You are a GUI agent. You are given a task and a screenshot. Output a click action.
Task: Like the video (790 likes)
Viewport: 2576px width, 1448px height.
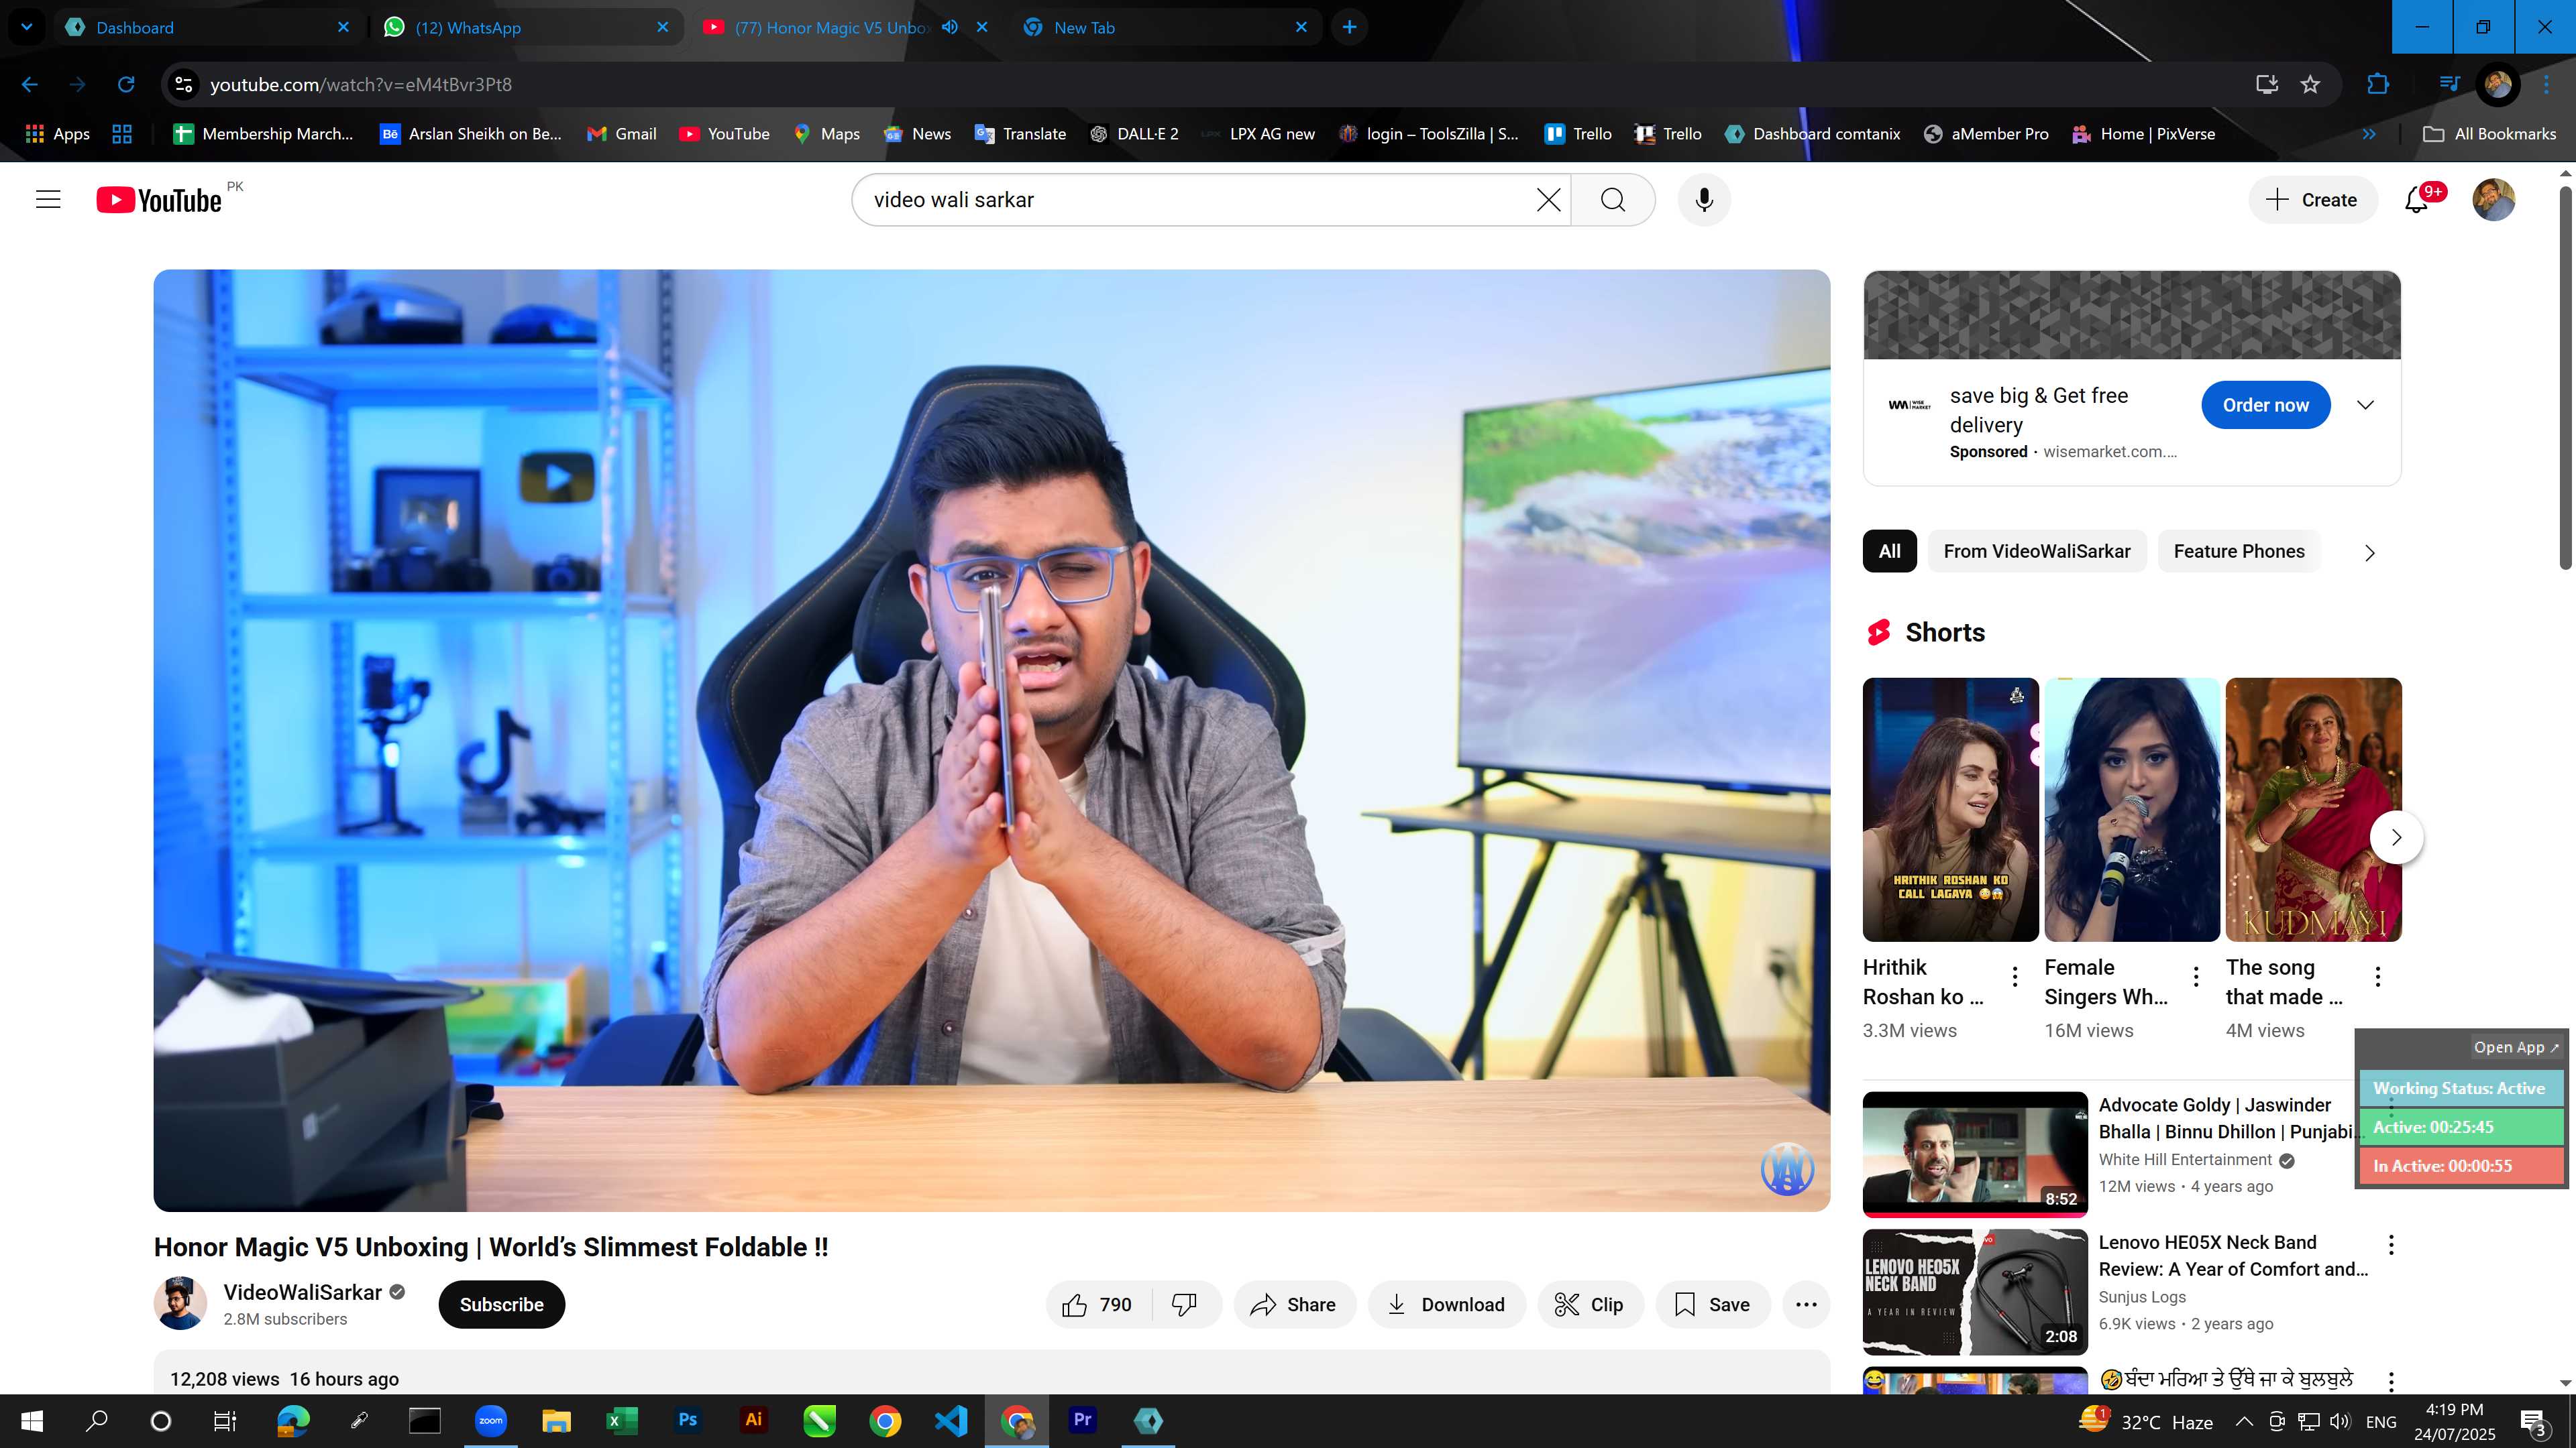[1098, 1304]
